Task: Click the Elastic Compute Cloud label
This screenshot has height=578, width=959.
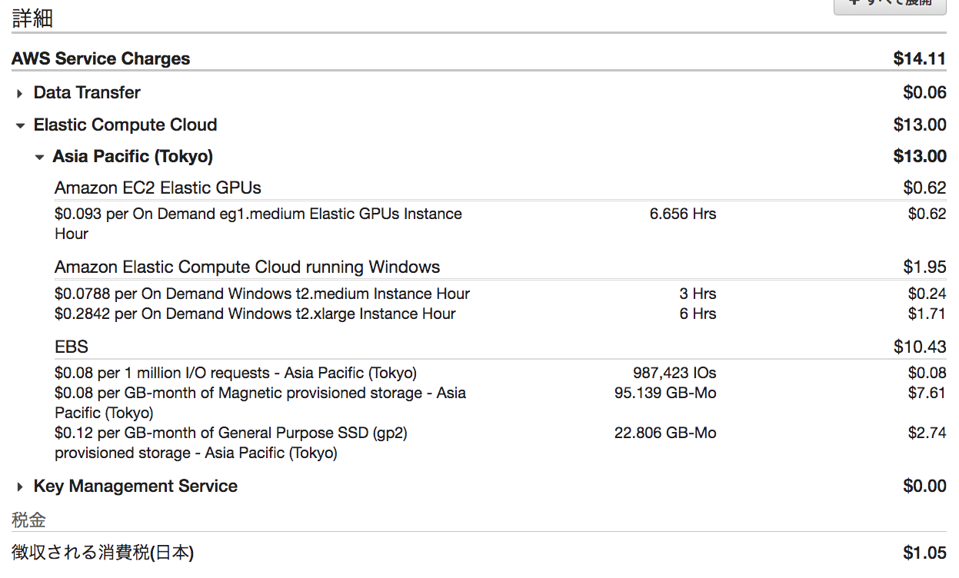Action: (x=125, y=125)
